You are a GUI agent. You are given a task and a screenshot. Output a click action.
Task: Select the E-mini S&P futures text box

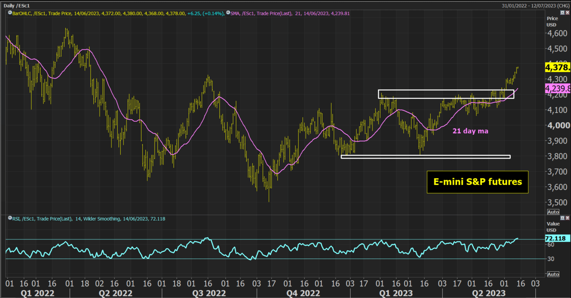[478, 182]
